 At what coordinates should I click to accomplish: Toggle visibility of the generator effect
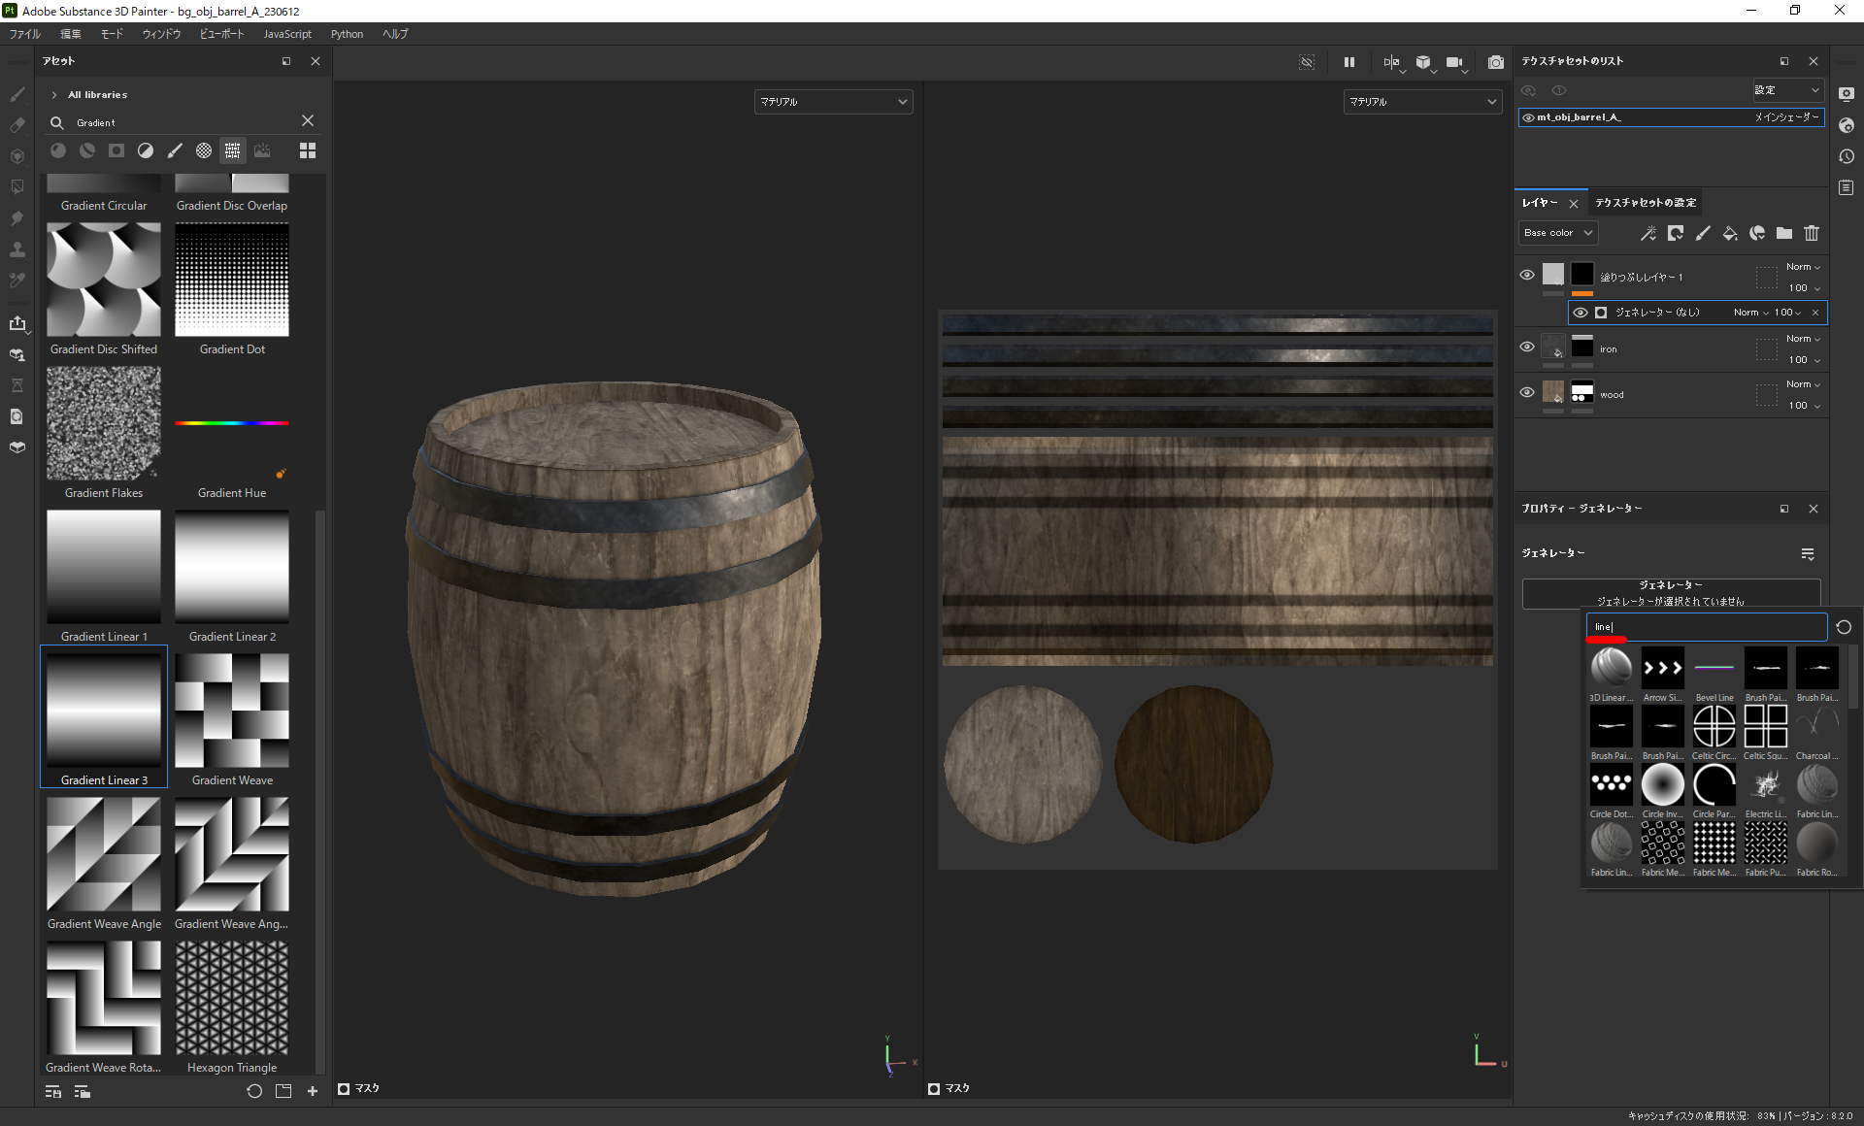point(1580,313)
